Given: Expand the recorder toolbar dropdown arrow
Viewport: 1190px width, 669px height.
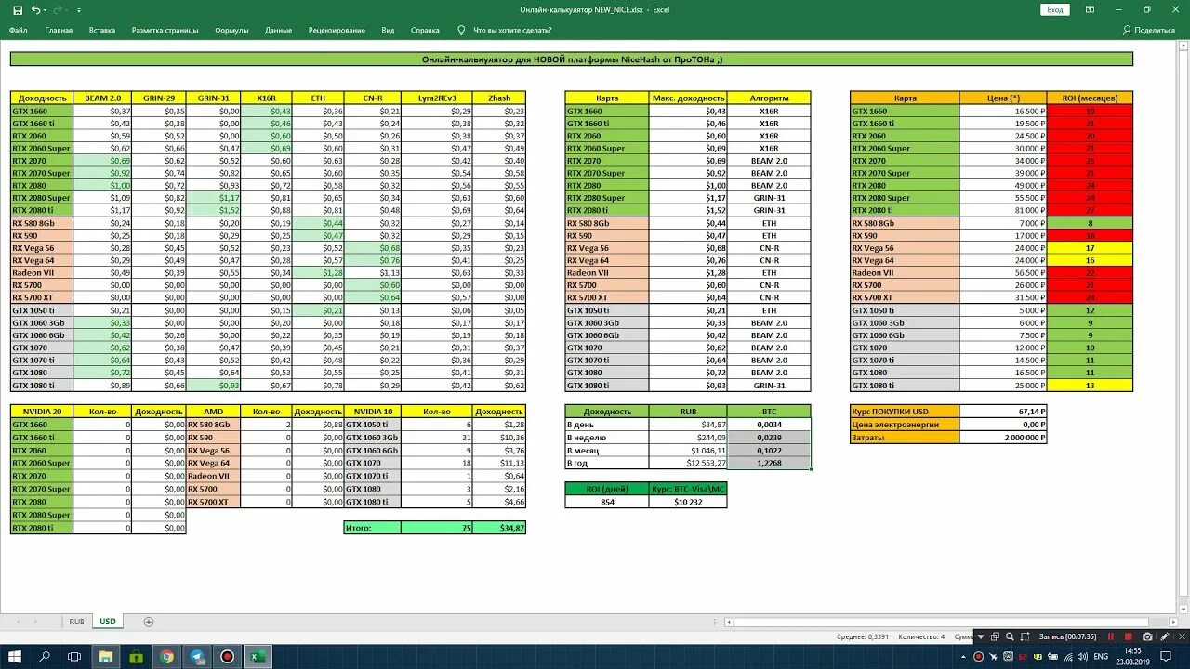Looking at the screenshot, I should point(980,636).
